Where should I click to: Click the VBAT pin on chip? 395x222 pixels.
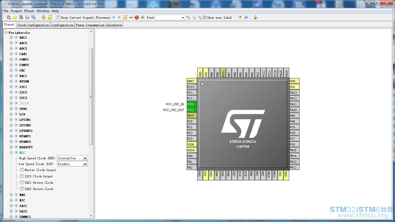(x=192, y=81)
